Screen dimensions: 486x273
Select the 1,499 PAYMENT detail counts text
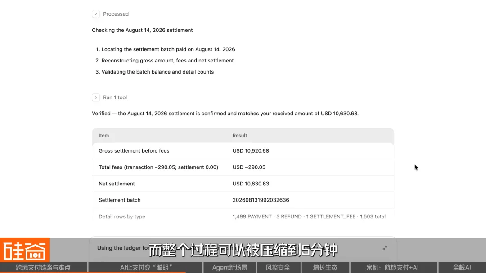click(309, 216)
